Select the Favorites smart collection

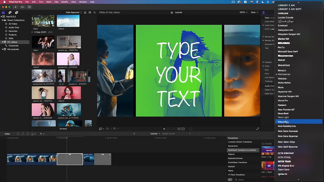point(13,31)
